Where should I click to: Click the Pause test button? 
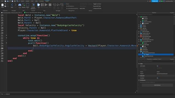tap(42, 5)
